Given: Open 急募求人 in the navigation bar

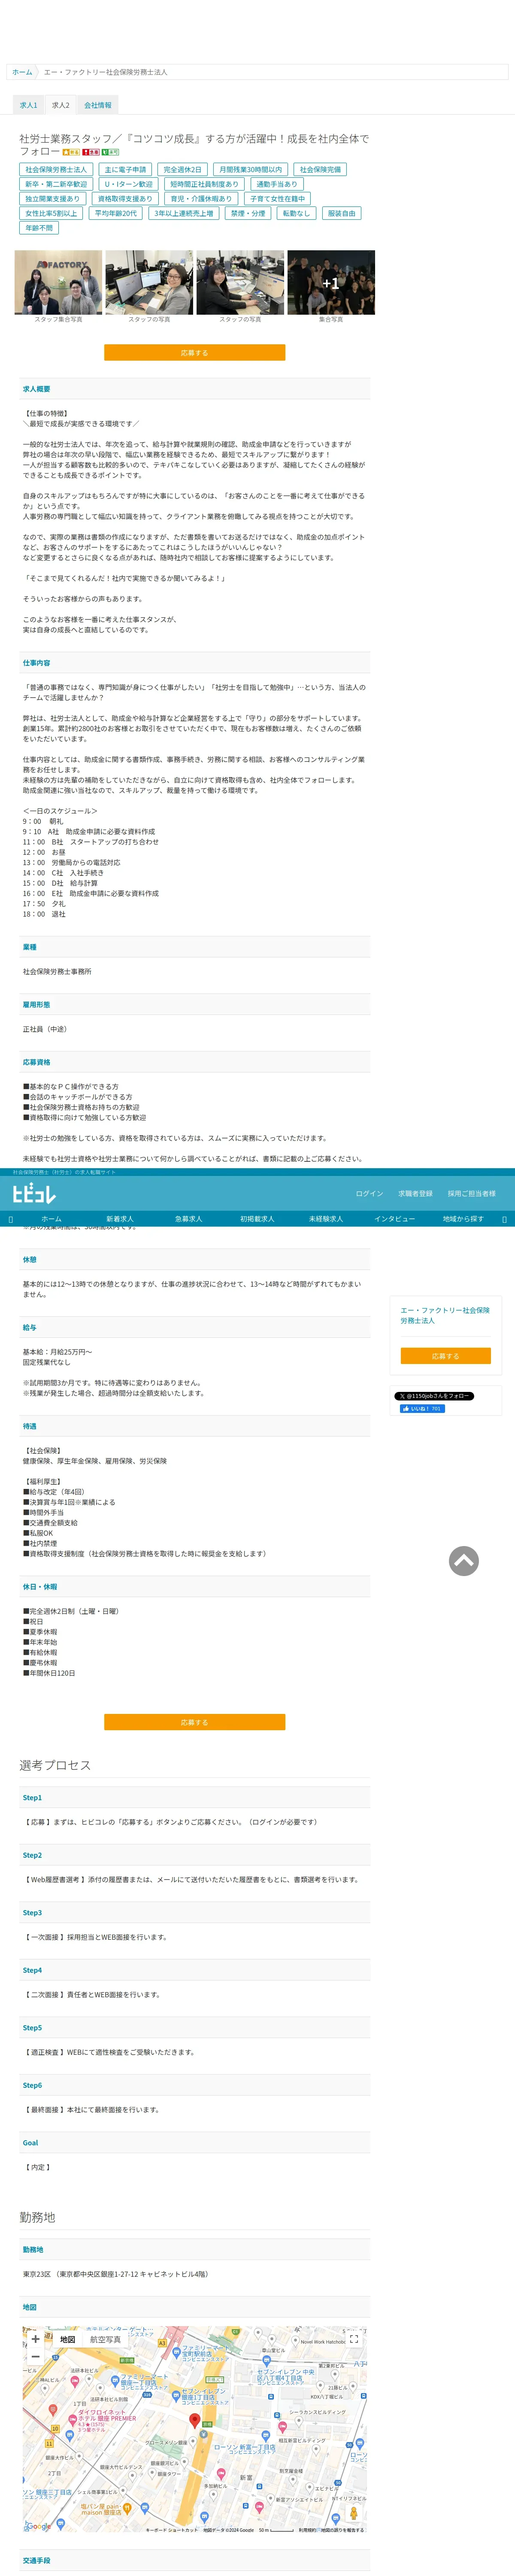Looking at the screenshot, I should [x=189, y=1219].
